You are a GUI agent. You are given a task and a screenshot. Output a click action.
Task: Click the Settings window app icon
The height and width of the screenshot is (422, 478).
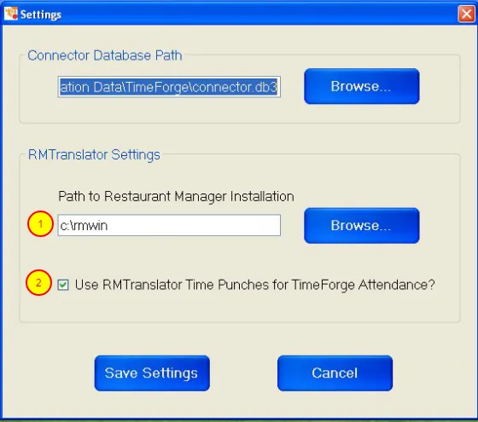(10, 14)
